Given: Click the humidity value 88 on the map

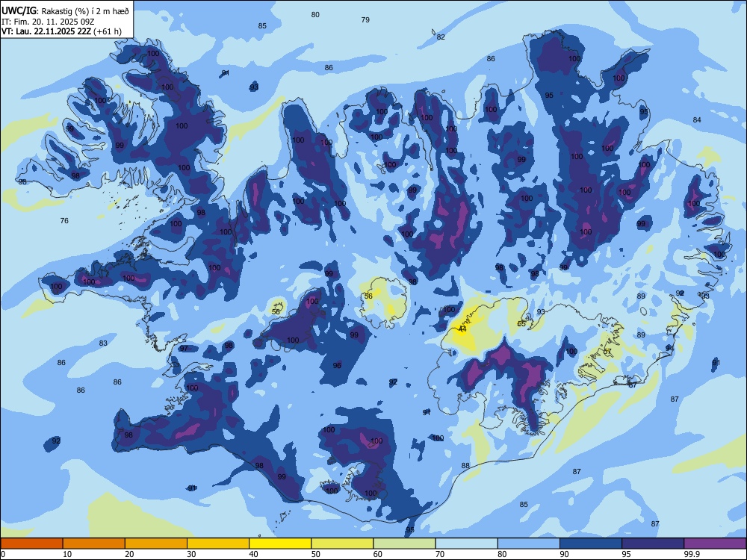Looking at the screenshot, I should point(465,465).
